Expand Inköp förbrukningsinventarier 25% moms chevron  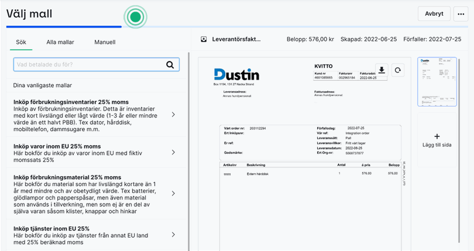point(173,115)
